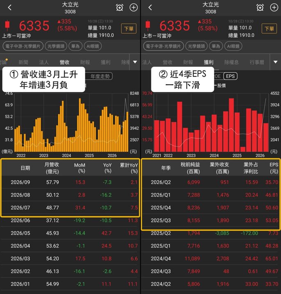Screen dimensions: 281x294
Task: Select 光學鏡頭 tag in right panel
Action: click(x=196, y=46)
